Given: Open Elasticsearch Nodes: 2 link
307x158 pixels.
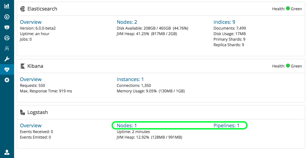Looking at the screenshot, I should click(127, 22).
